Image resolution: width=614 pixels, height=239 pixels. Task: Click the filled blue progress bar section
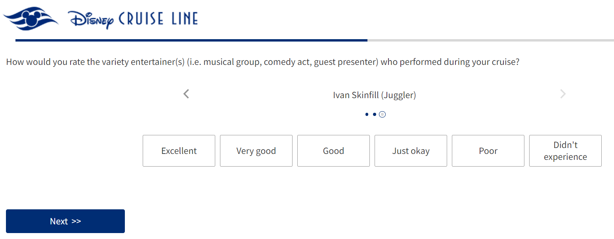(x=190, y=40)
